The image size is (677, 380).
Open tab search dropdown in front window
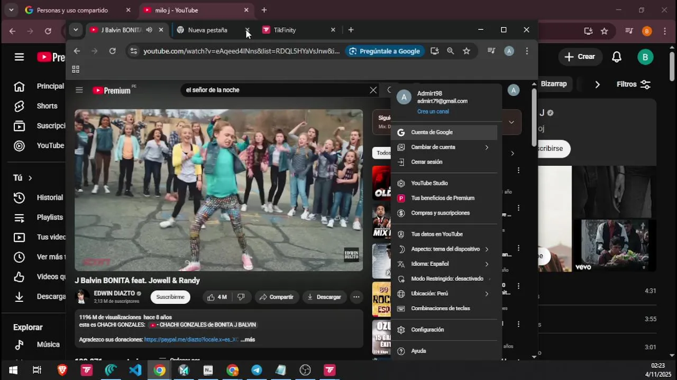tap(76, 30)
